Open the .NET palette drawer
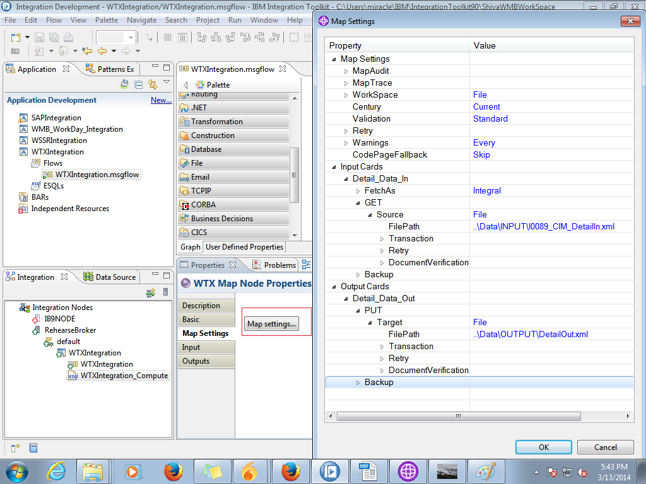The image size is (646, 484). 233,107
